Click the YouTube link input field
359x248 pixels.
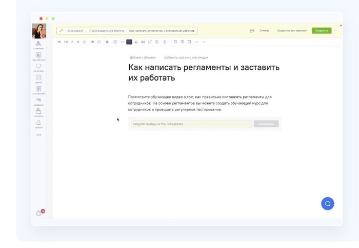click(x=190, y=124)
